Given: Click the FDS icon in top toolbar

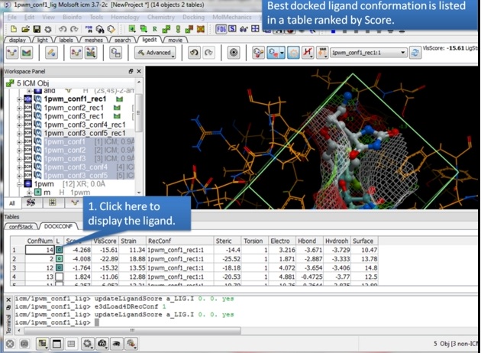Looking at the screenshot, I should (x=221, y=28).
